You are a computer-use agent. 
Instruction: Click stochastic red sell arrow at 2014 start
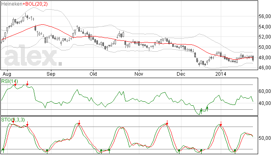221,124
